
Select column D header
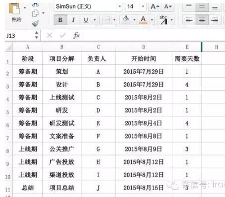144,47
